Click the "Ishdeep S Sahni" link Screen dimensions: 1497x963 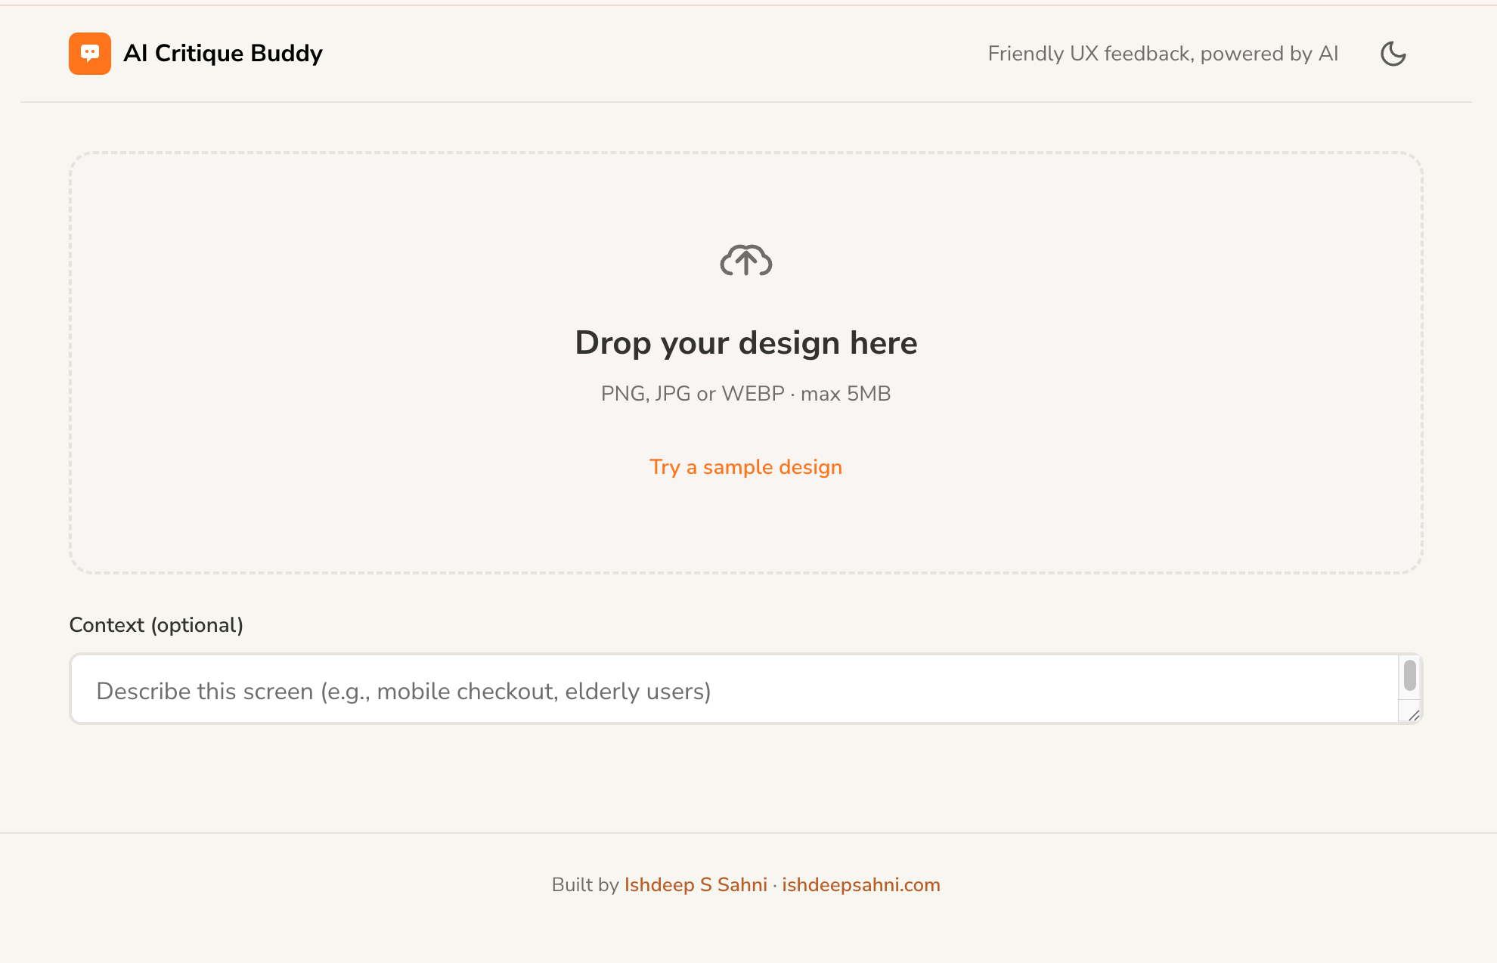coord(695,884)
